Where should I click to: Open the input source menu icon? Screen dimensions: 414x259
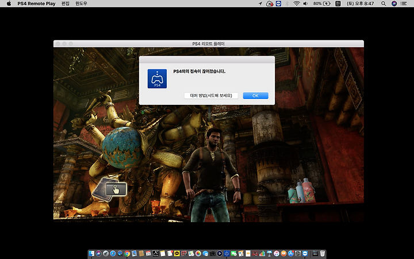click(338, 3)
